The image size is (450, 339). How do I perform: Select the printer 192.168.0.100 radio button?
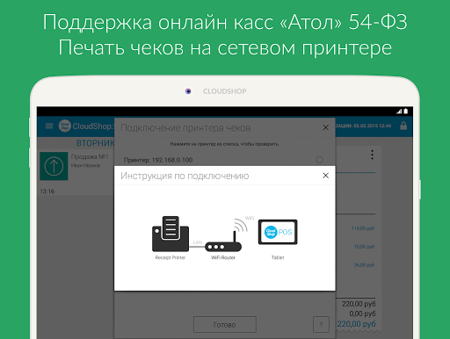click(319, 160)
